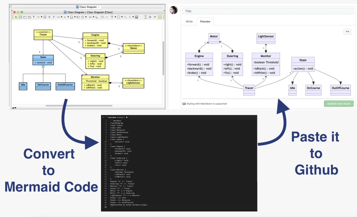Pick the Note tool with folded corner
This screenshot has width=357, height=217.
[102, 17]
